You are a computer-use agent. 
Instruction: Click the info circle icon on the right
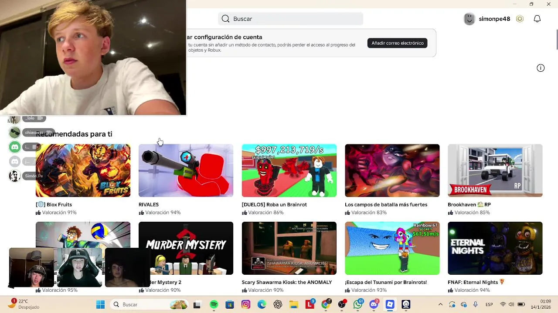[541, 68]
